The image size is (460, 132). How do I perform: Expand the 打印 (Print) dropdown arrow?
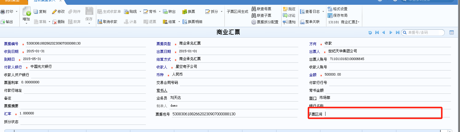[16, 12]
